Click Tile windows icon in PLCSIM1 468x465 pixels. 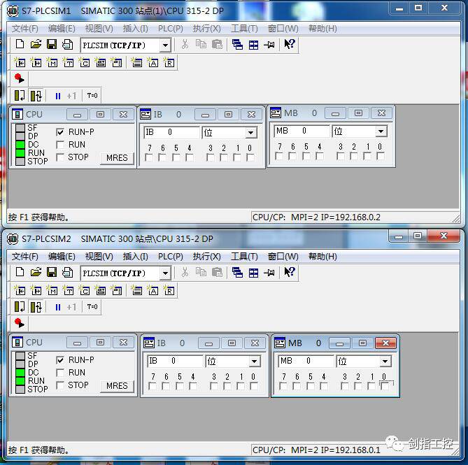click(x=253, y=45)
